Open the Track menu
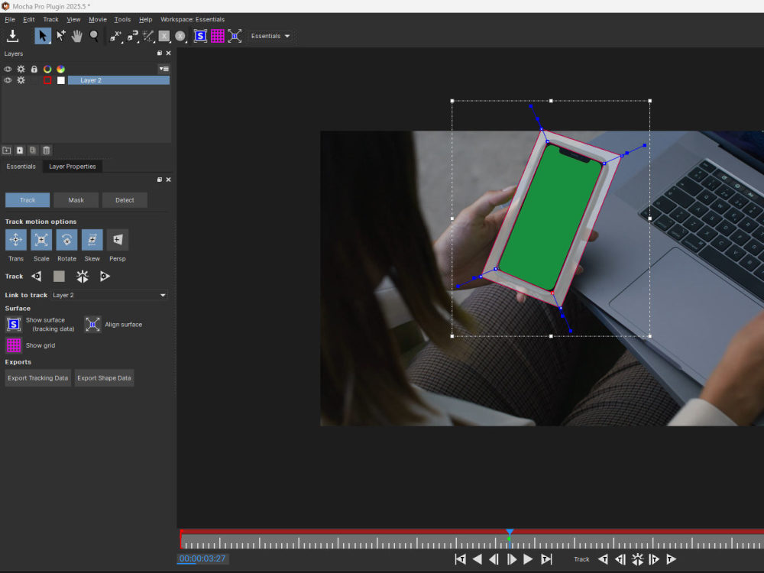Viewport: 764px width, 573px height. 50,20
